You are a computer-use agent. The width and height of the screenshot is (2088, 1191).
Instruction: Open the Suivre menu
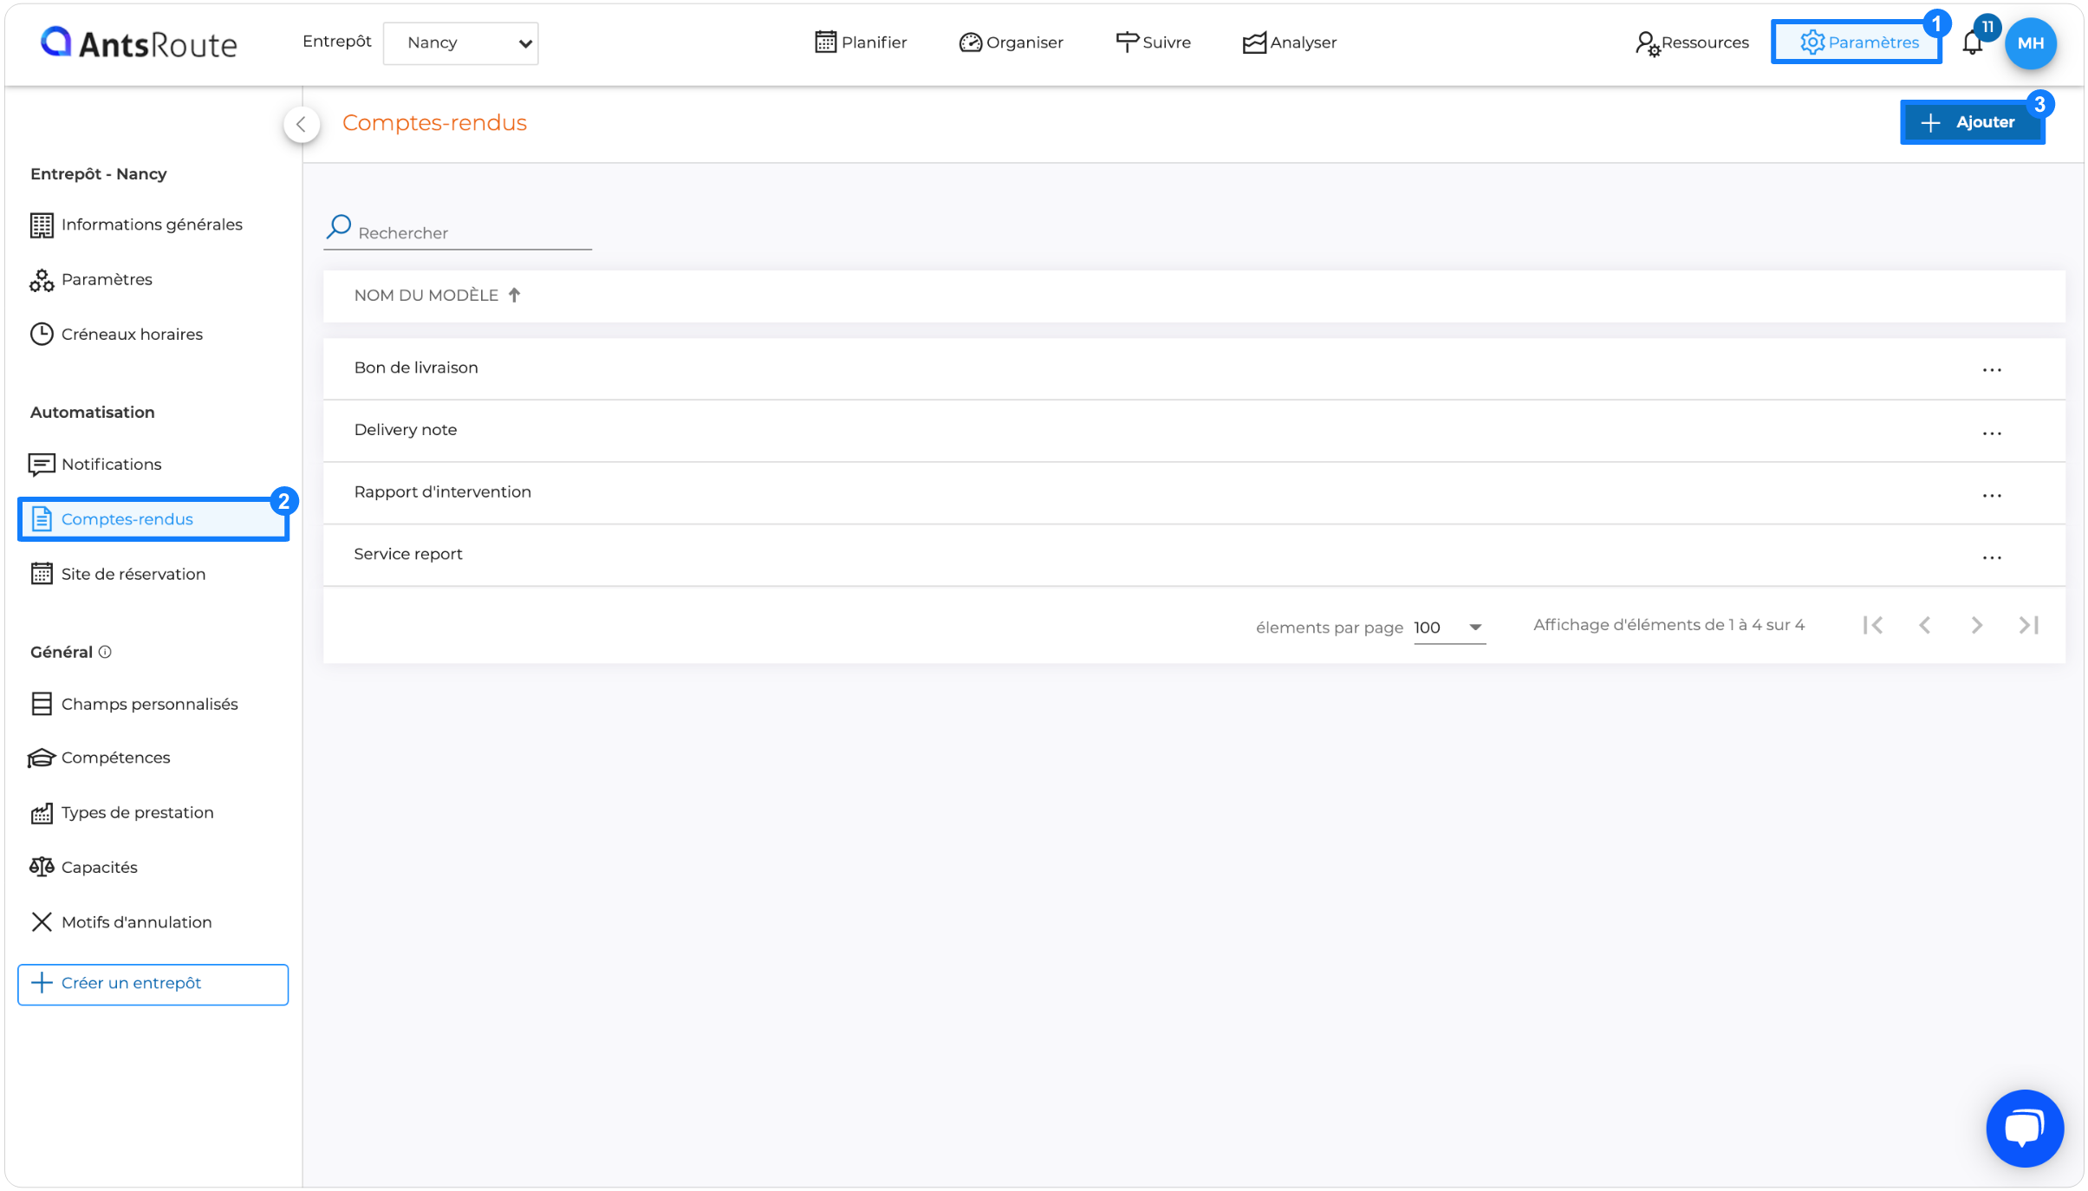1153,42
